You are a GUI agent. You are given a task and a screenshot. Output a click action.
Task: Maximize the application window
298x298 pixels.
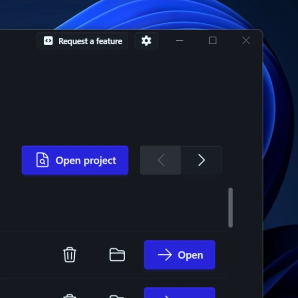click(213, 40)
